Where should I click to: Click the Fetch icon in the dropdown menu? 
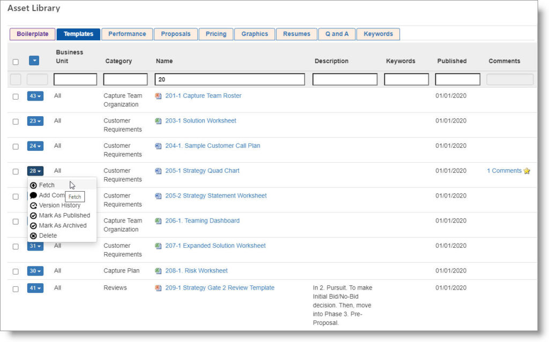tap(33, 185)
